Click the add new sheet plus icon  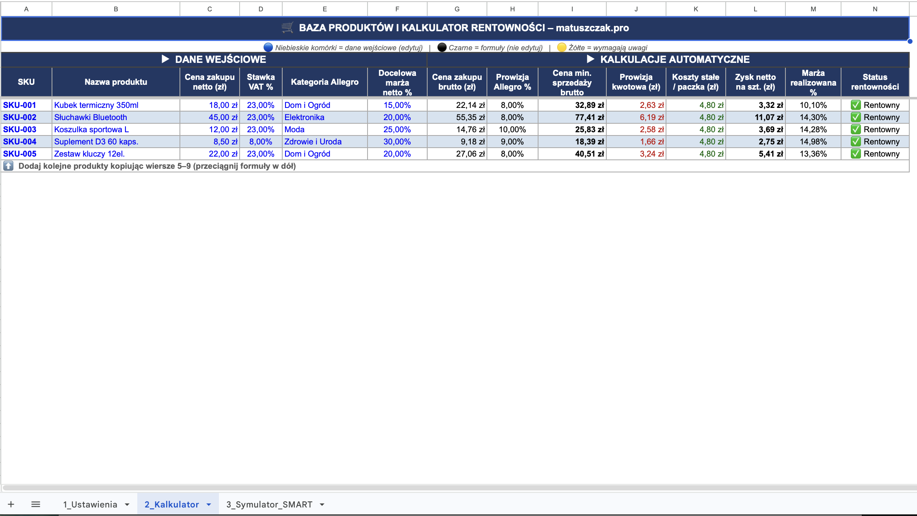click(x=11, y=504)
